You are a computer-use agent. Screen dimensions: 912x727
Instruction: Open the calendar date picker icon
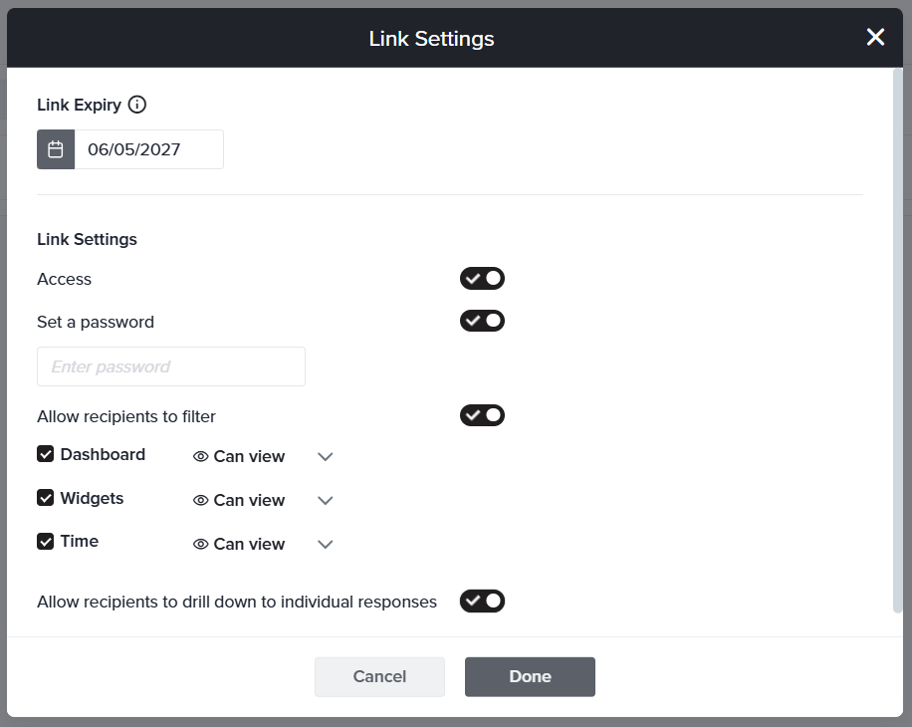(56, 149)
